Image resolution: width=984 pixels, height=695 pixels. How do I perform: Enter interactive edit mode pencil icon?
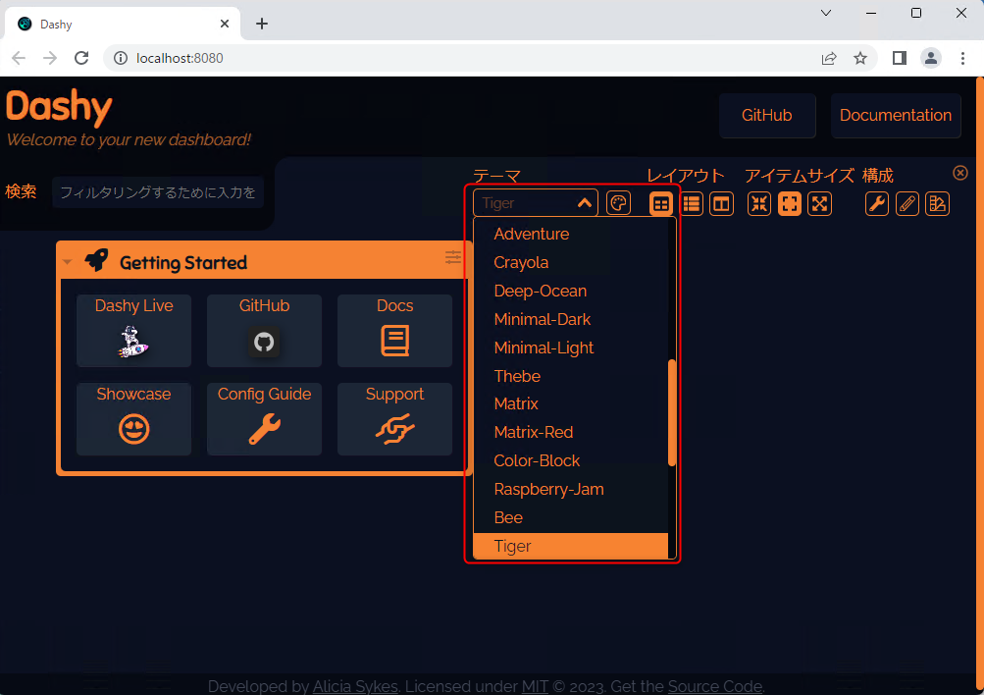906,204
